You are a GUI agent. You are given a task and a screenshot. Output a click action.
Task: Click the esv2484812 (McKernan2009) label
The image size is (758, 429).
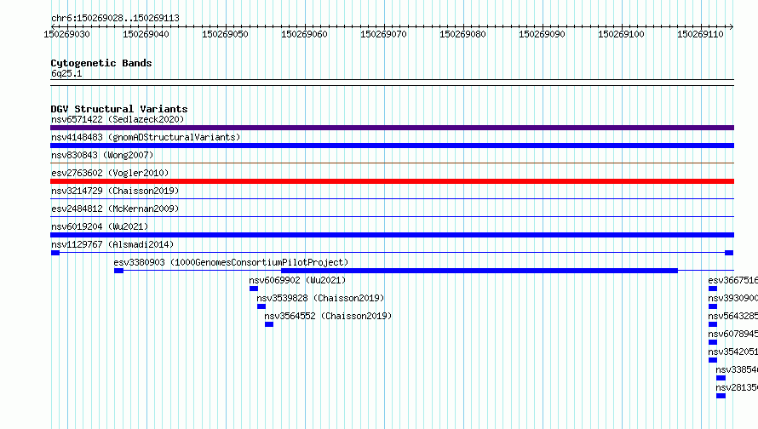coord(115,209)
